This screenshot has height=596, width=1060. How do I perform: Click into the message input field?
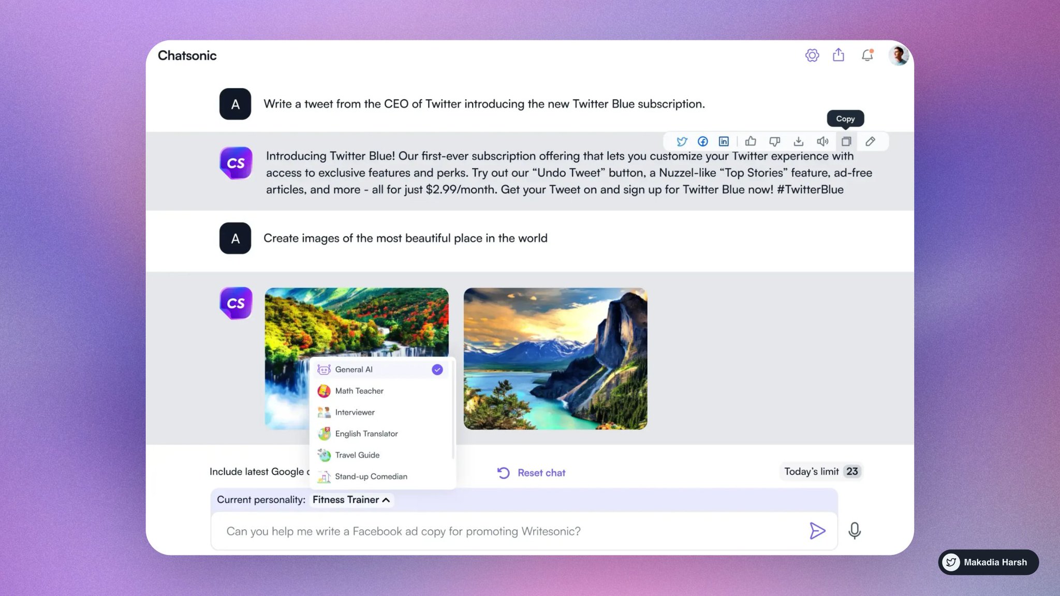(524, 531)
